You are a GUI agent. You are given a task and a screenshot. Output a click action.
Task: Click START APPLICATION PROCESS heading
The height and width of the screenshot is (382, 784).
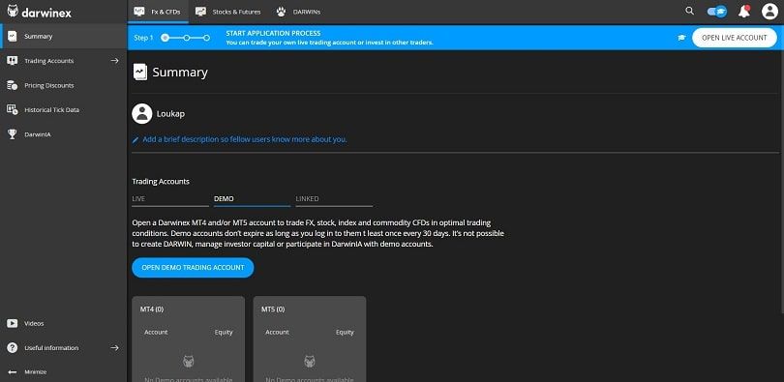[x=273, y=34]
